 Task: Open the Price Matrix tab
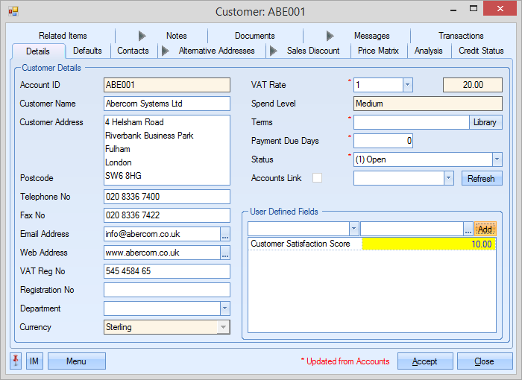point(377,51)
